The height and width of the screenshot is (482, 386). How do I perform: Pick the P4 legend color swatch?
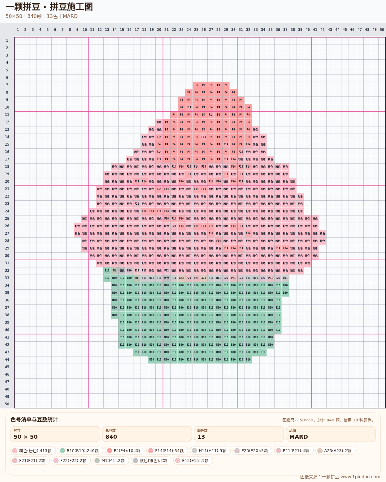[109, 450]
